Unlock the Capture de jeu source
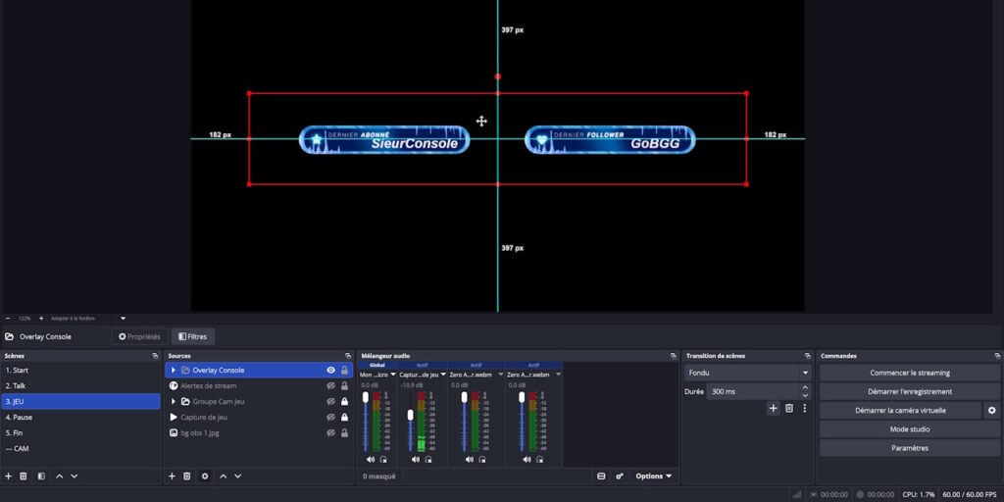Image resolution: width=1004 pixels, height=502 pixels. click(344, 418)
